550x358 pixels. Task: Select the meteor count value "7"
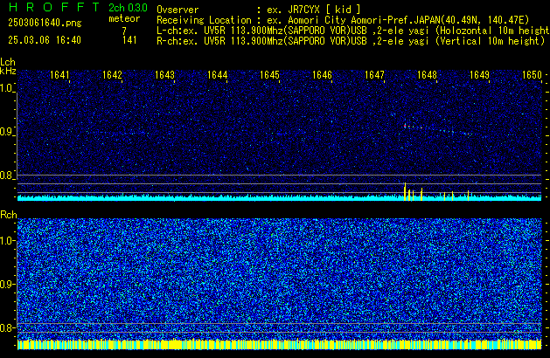coord(124,31)
